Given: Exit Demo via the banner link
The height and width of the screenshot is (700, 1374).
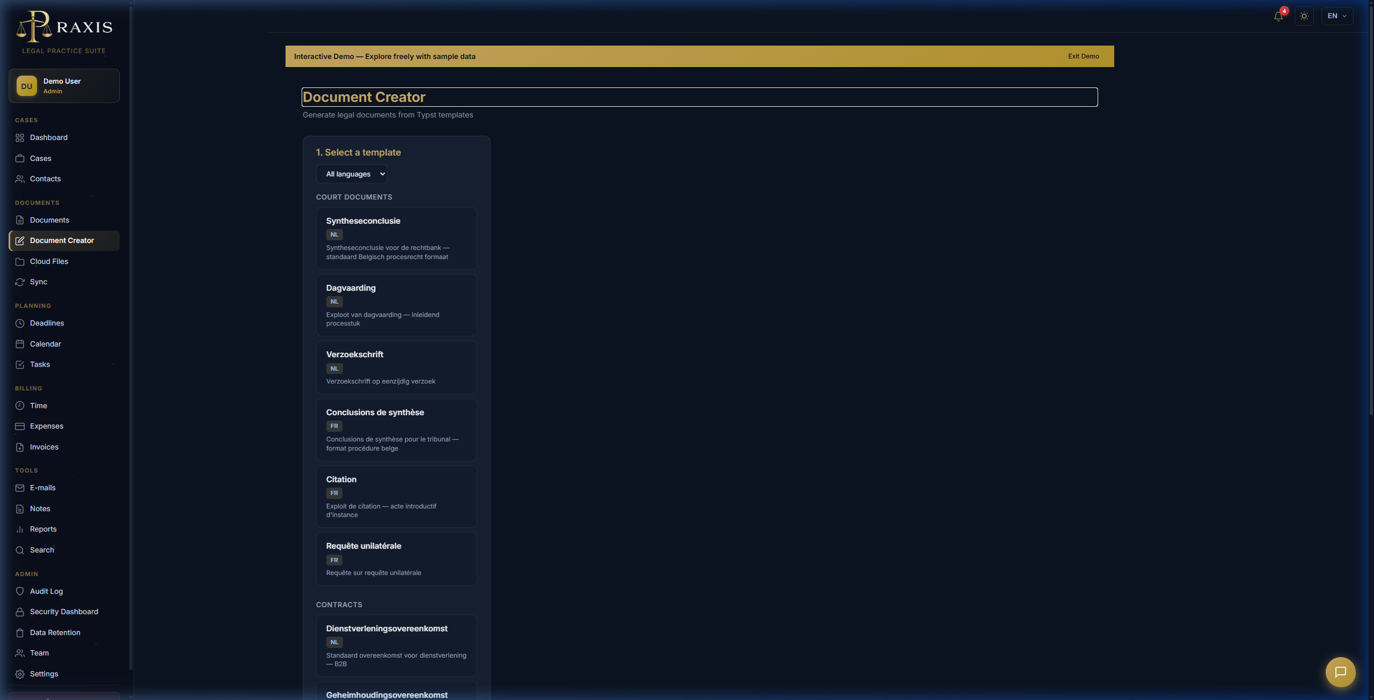Looking at the screenshot, I should pos(1083,56).
